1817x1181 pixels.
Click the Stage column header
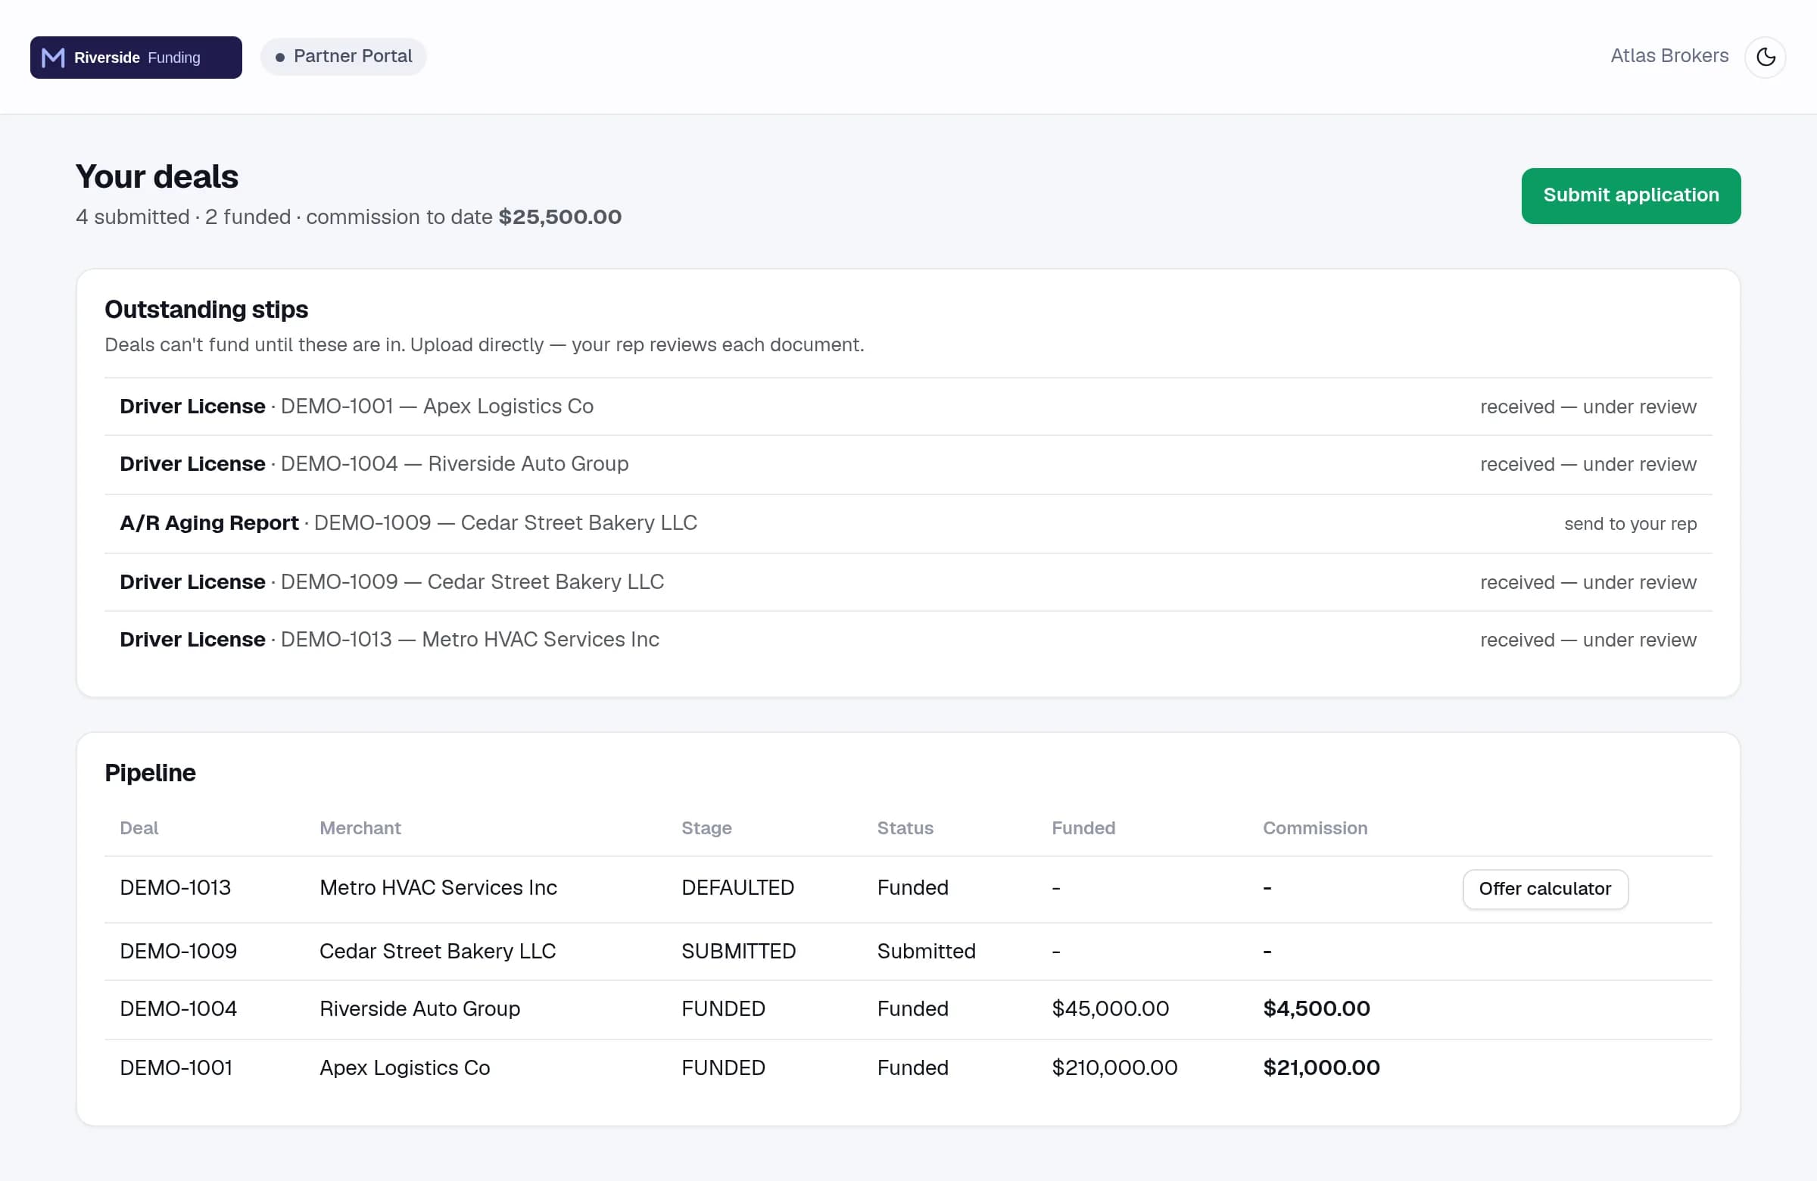(x=706, y=828)
